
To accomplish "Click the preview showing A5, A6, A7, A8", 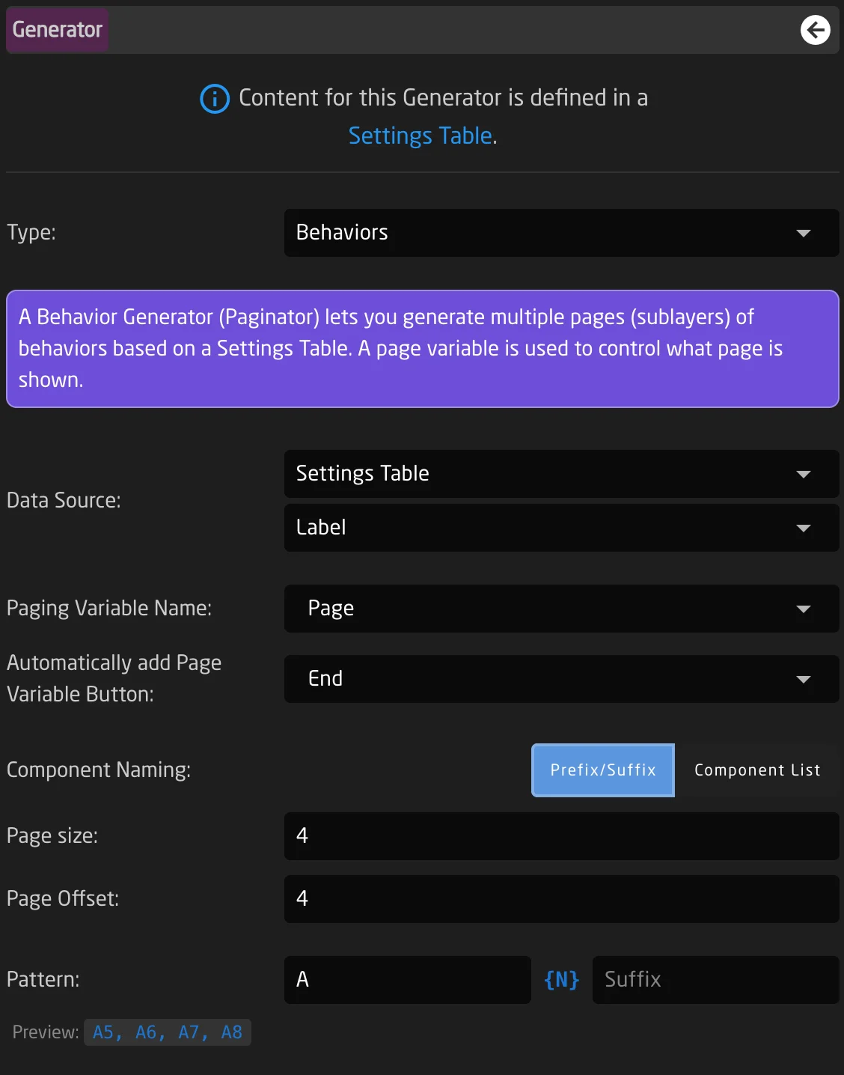I will [167, 1032].
